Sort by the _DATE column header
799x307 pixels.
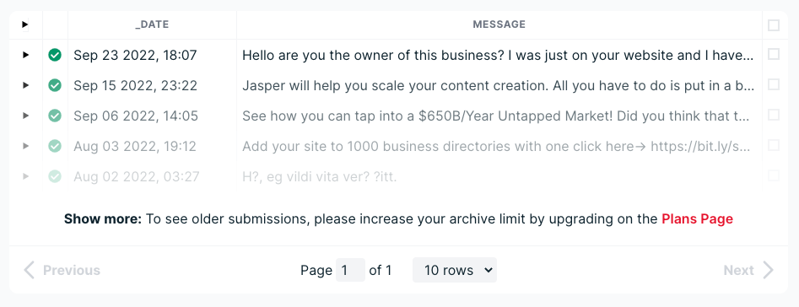[152, 24]
